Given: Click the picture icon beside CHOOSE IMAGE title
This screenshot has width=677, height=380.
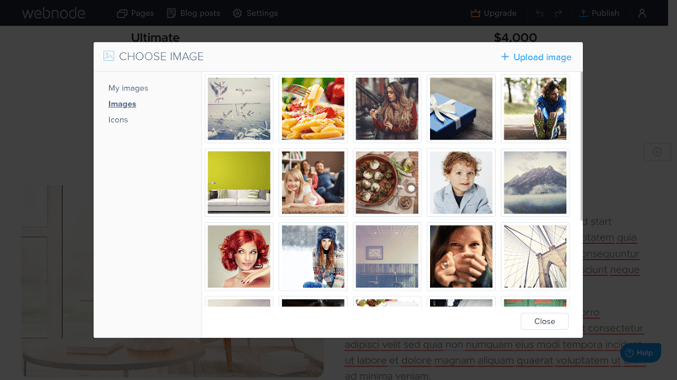Looking at the screenshot, I should pyautogui.click(x=109, y=56).
